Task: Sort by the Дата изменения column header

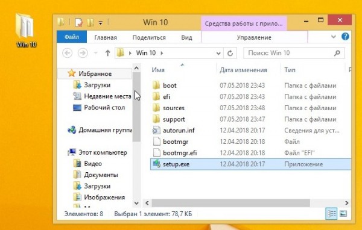Action: (243, 70)
